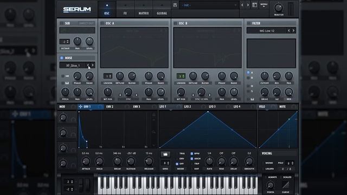Click the Master volume knob

click(278, 8)
